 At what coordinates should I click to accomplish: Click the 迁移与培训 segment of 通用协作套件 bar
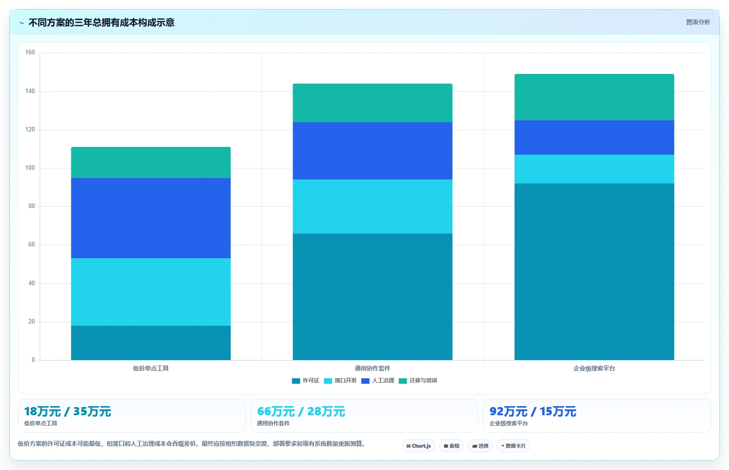(372, 103)
